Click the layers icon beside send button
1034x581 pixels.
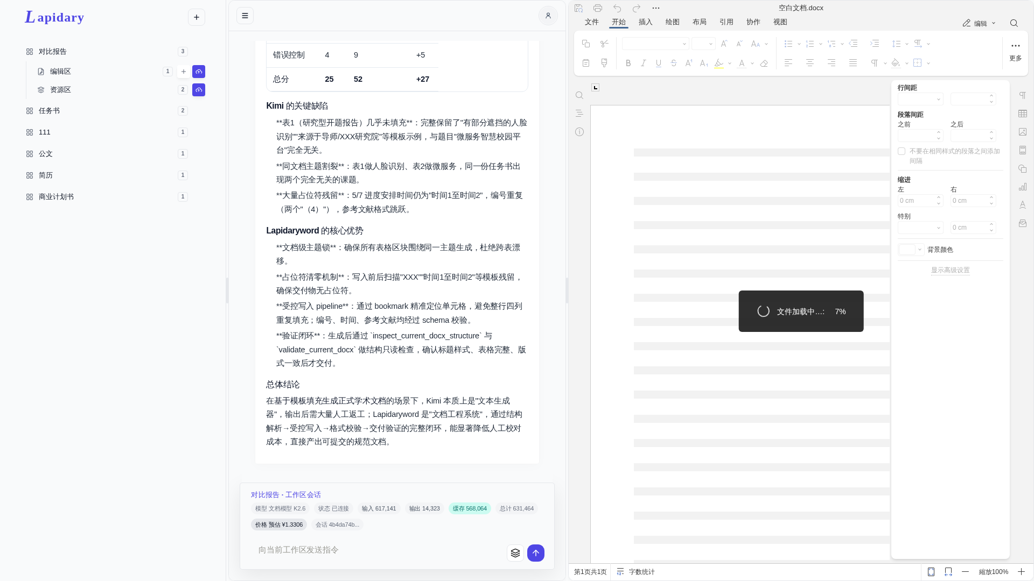[x=515, y=553]
